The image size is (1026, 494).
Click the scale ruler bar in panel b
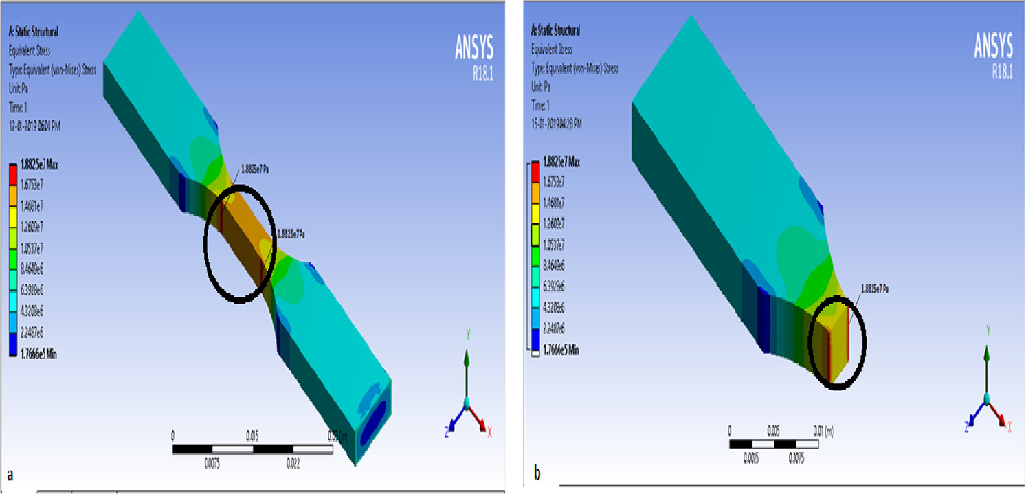(x=773, y=443)
